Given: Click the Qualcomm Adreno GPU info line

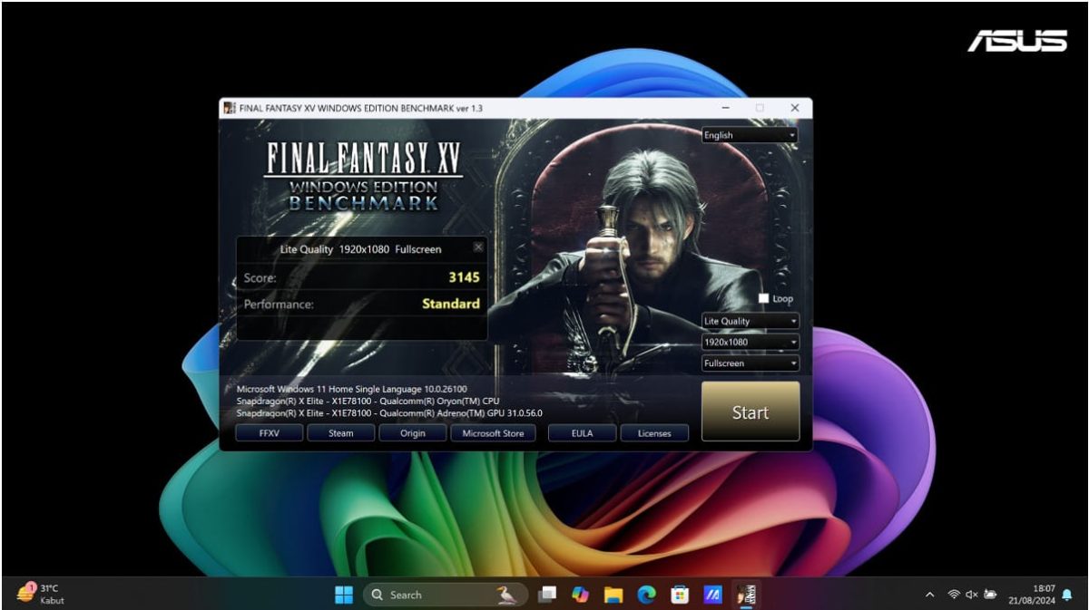Looking at the screenshot, I should point(389,413).
